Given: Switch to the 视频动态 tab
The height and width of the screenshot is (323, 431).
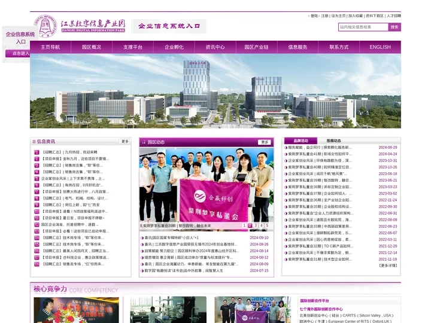Looking at the screenshot, I should click(x=333, y=141).
